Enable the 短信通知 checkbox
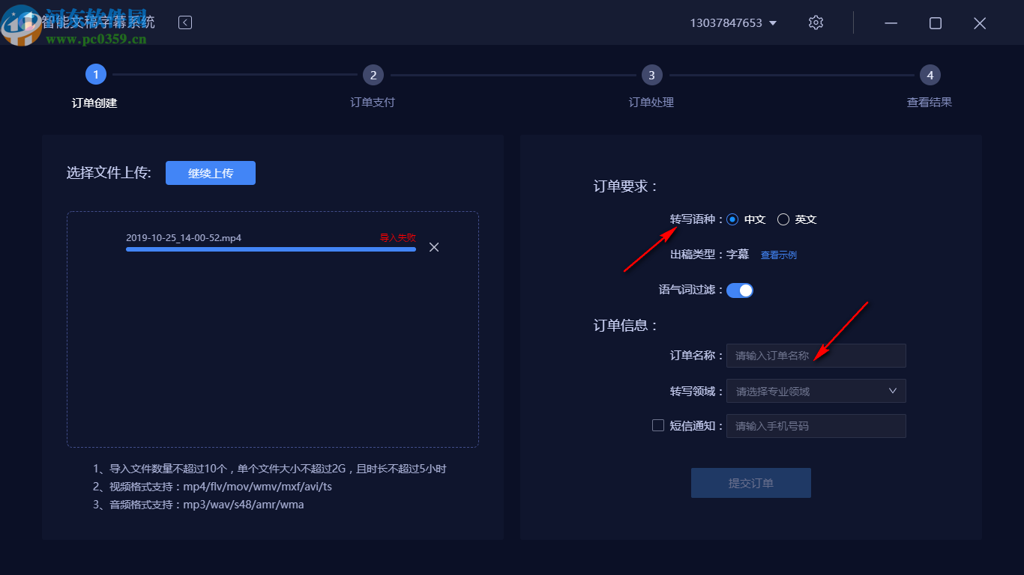The image size is (1024, 575). coord(657,425)
